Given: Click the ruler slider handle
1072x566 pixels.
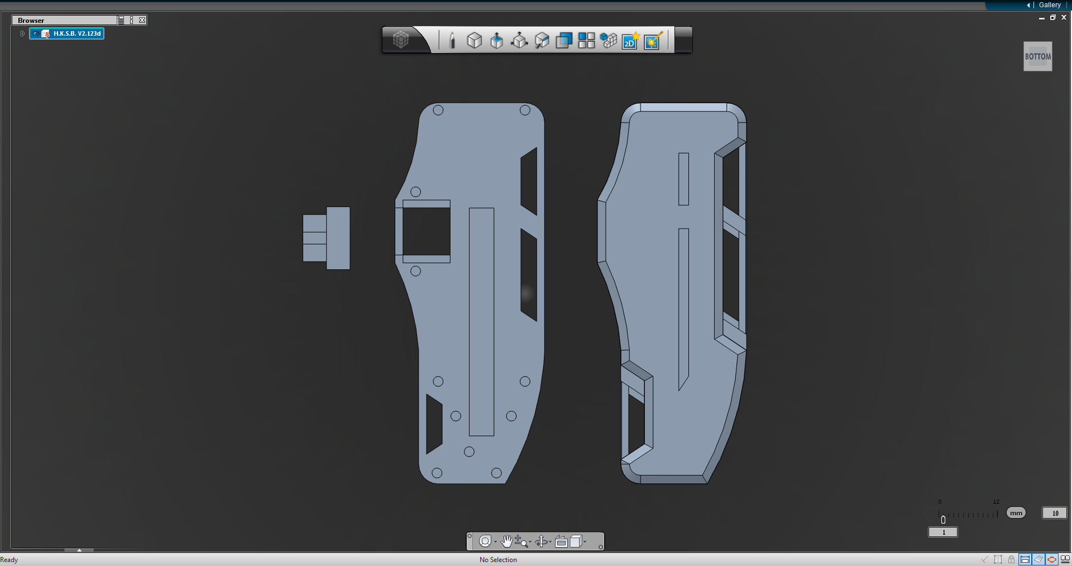Looking at the screenshot, I should [x=943, y=520].
